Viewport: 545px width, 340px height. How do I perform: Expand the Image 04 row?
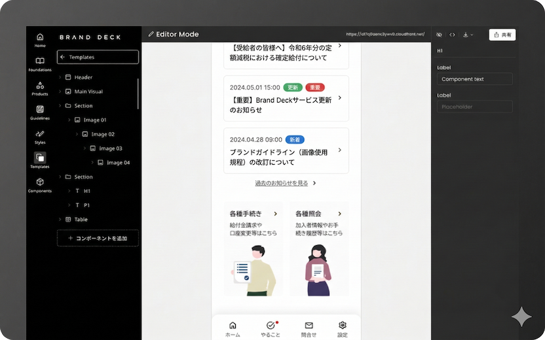(x=92, y=162)
